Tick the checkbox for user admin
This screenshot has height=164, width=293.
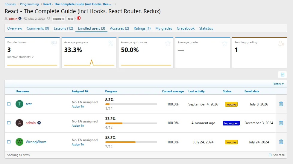9,123
